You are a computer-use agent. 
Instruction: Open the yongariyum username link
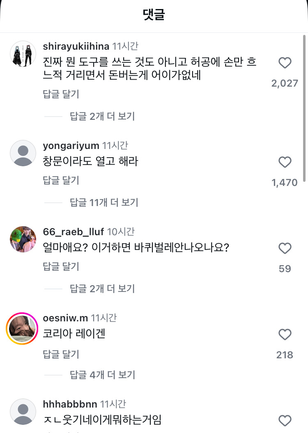click(x=71, y=146)
